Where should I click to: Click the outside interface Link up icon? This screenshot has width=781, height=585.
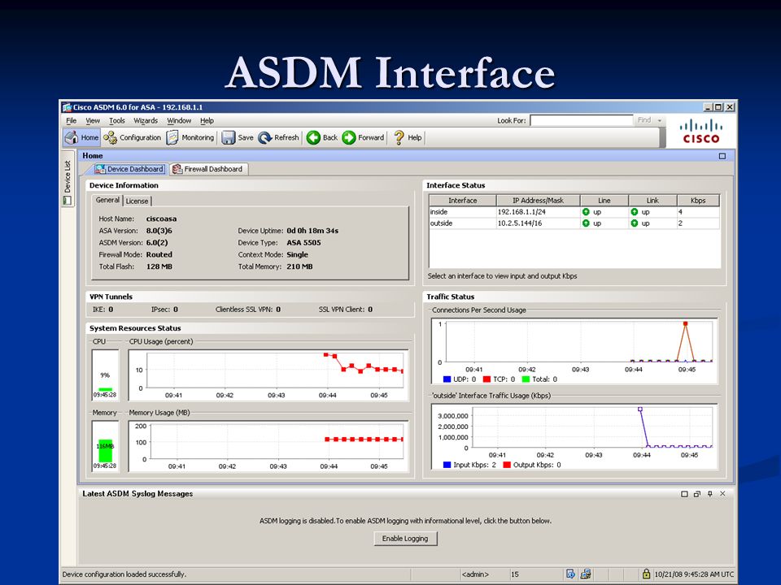click(634, 223)
